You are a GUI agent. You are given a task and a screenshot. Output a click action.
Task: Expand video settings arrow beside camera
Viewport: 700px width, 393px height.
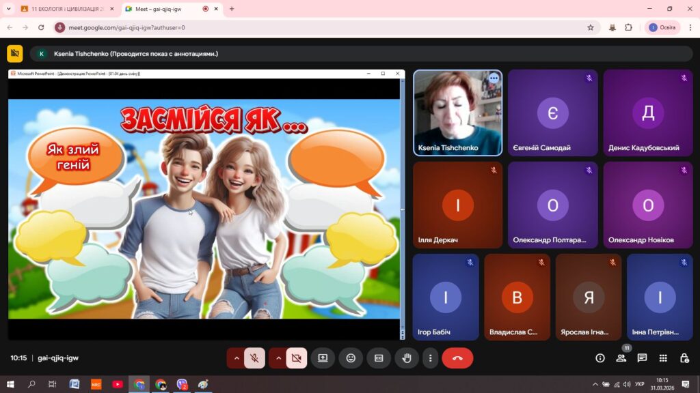pos(278,358)
